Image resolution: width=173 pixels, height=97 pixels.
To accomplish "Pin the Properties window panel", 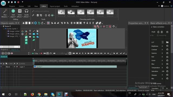I will (x=145, y=23).
